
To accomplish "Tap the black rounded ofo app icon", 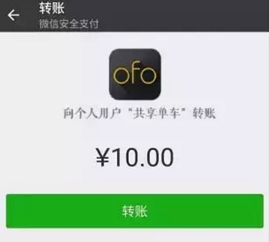I will coord(135,74).
